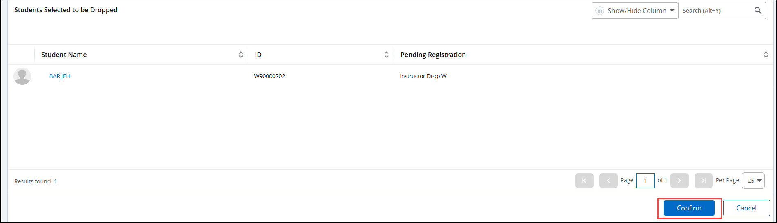Click the Show/Hide Column grid icon
This screenshot has width=777, height=223.
[599, 11]
